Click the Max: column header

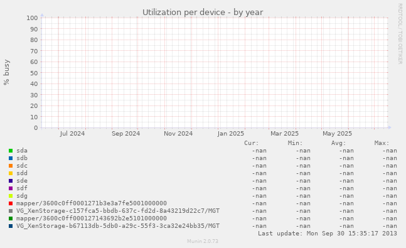[382, 143]
